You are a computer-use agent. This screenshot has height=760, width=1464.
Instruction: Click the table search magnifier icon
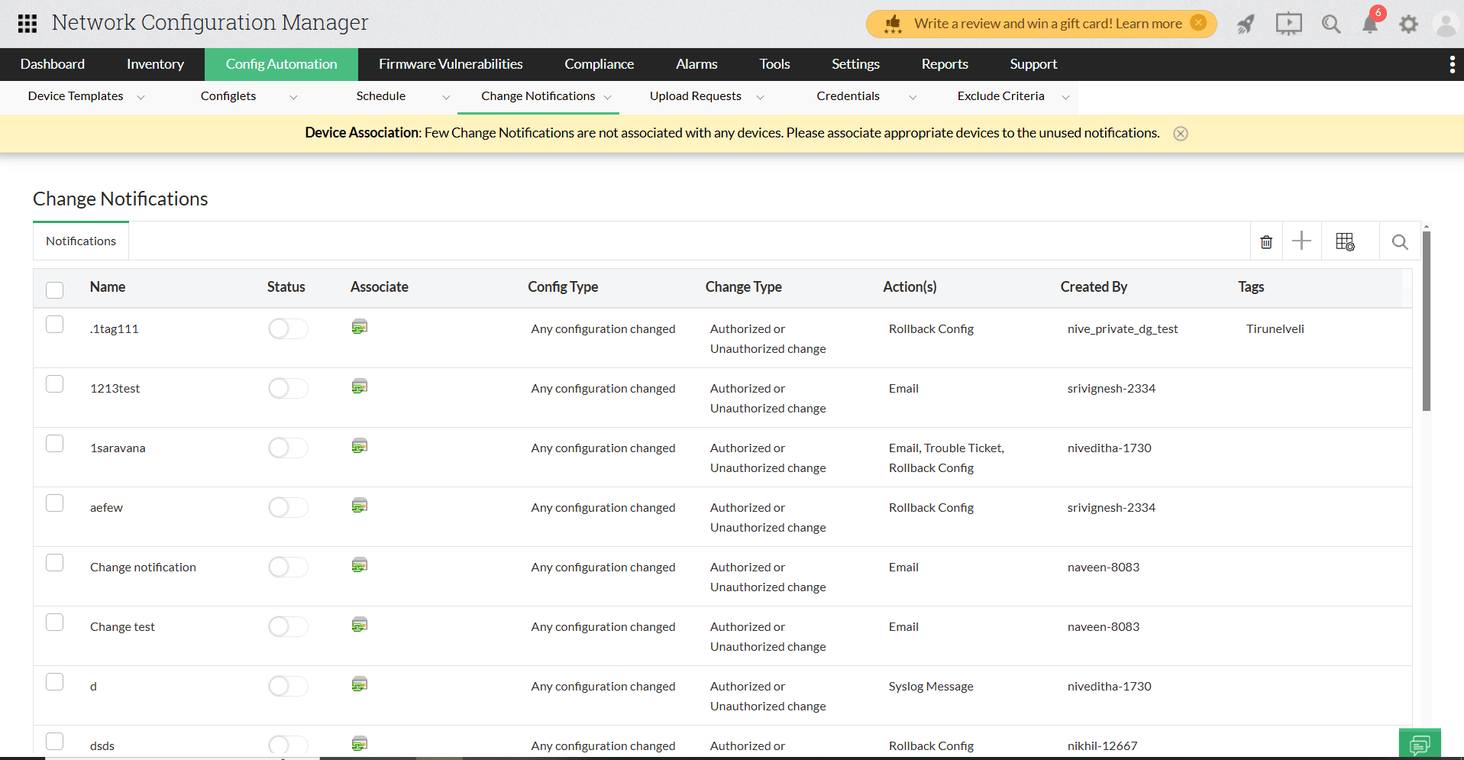click(1399, 242)
